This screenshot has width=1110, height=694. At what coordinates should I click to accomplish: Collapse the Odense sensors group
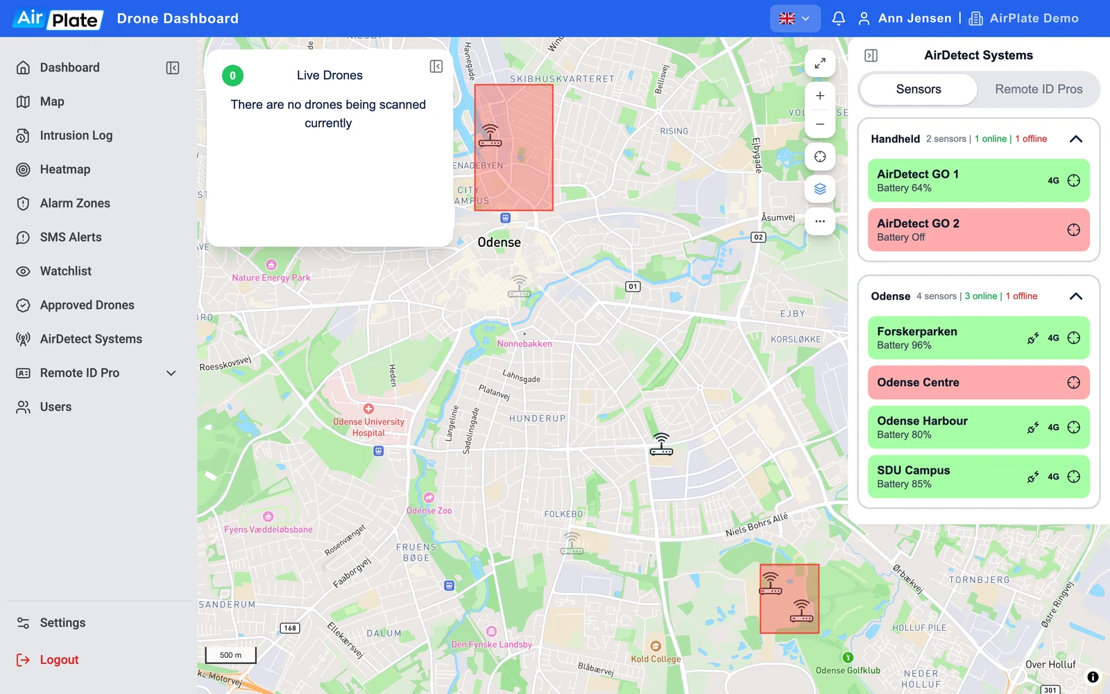pyautogui.click(x=1076, y=296)
